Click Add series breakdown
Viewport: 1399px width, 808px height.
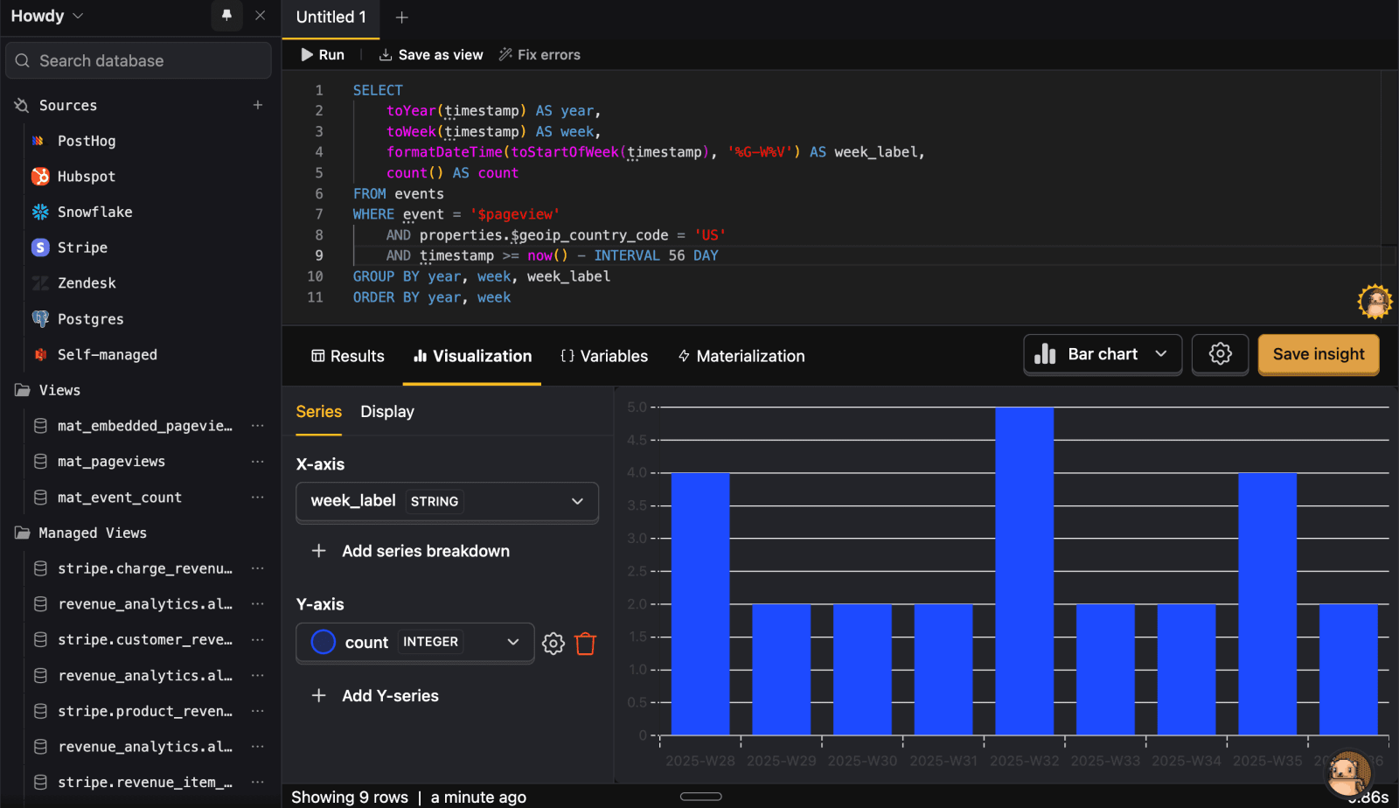[x=411, y=551]
